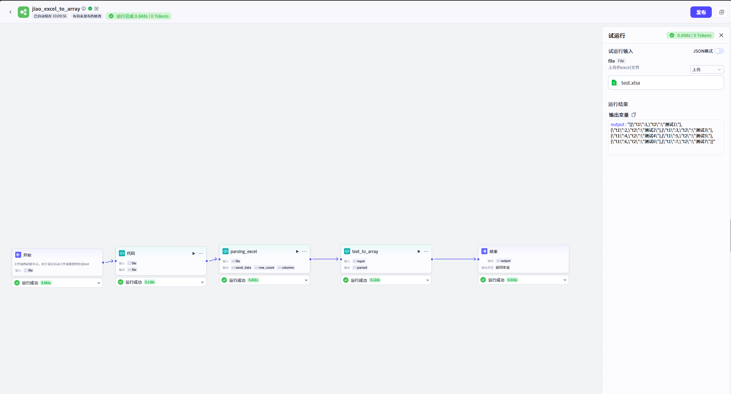Open 代码 node three-dot menu
The width and height of the screenshot is (731, 394).
[x=201, y=253]
